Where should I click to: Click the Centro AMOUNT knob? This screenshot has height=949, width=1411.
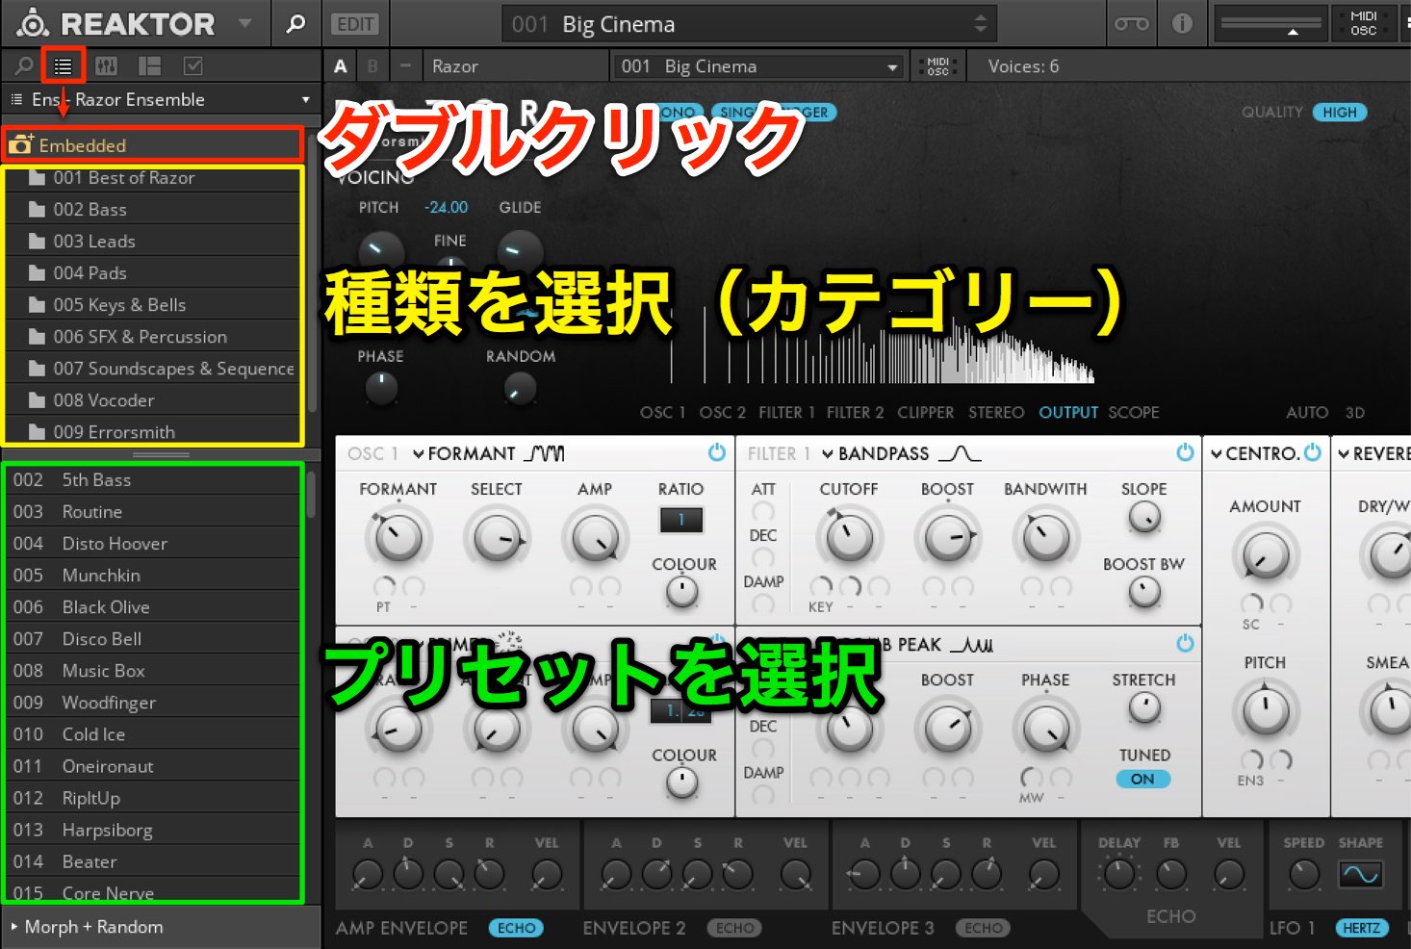point(1265,554)
